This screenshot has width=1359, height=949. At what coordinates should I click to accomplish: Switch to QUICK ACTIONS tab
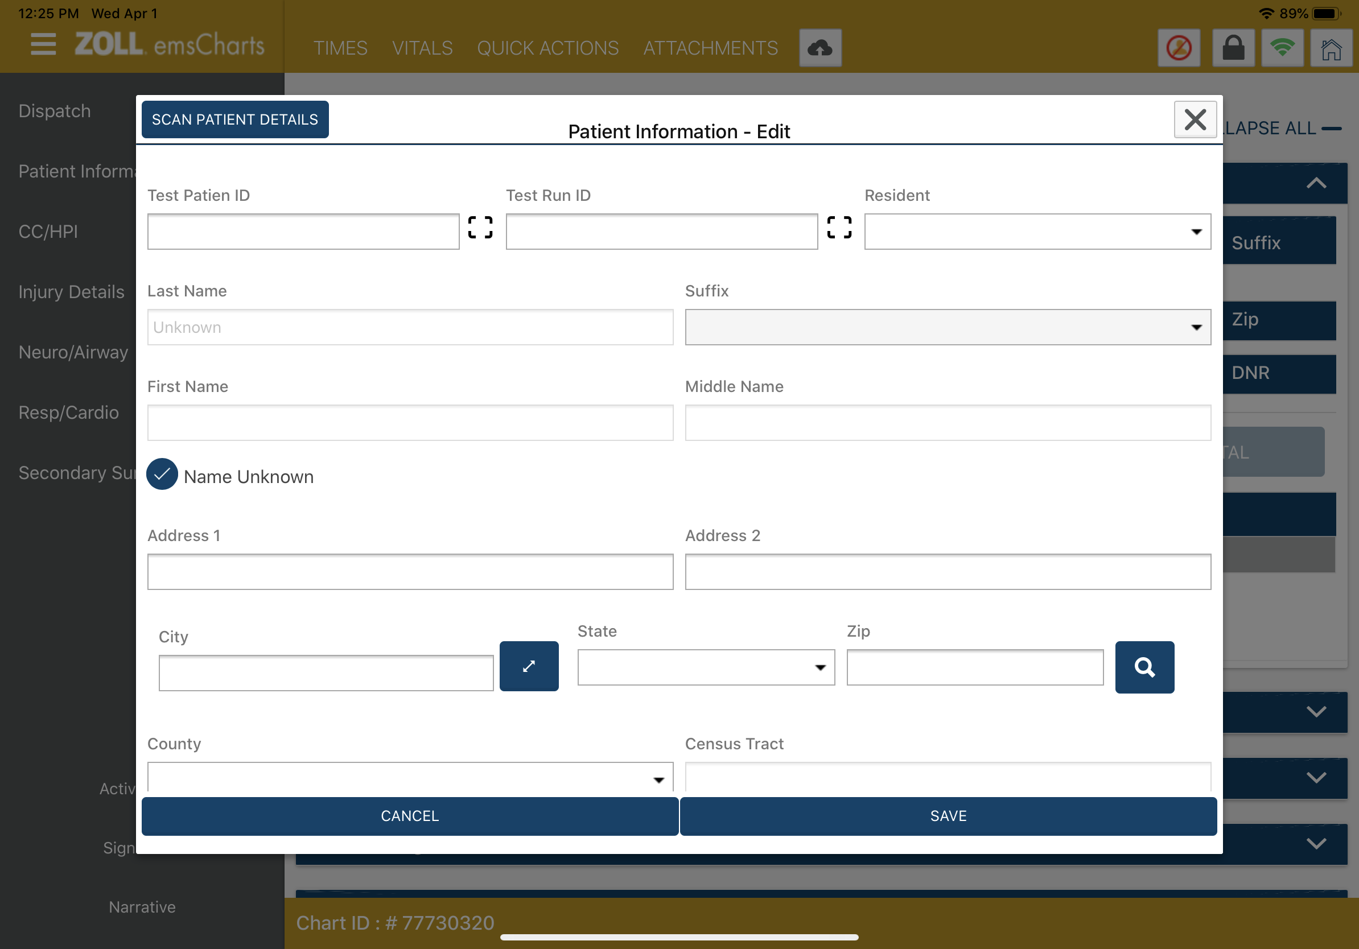(547, 48)
